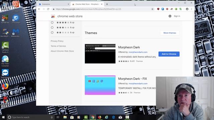Visit morpheondark.com link under Morpheon Dark
The width and height of the screenshot is (214, 120).
click(x=138, y=52)
